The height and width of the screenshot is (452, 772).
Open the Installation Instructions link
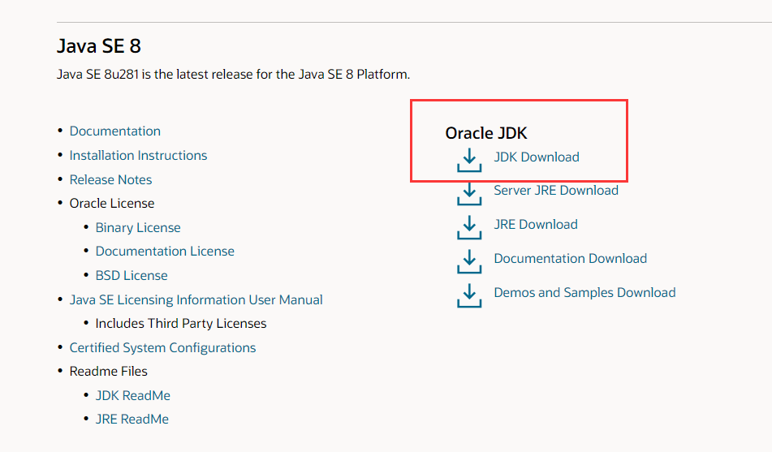pyautogui.click(x=138, y=156)
